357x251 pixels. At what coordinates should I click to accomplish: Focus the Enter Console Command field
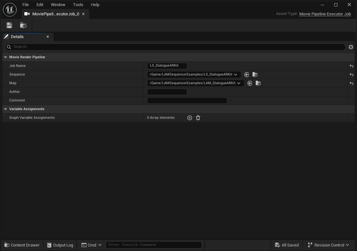(154, 245)
